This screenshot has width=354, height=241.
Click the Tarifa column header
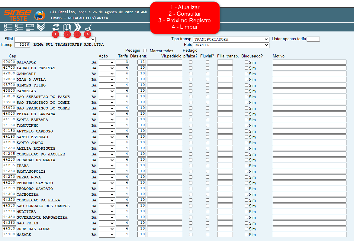[x=123, y=56]
